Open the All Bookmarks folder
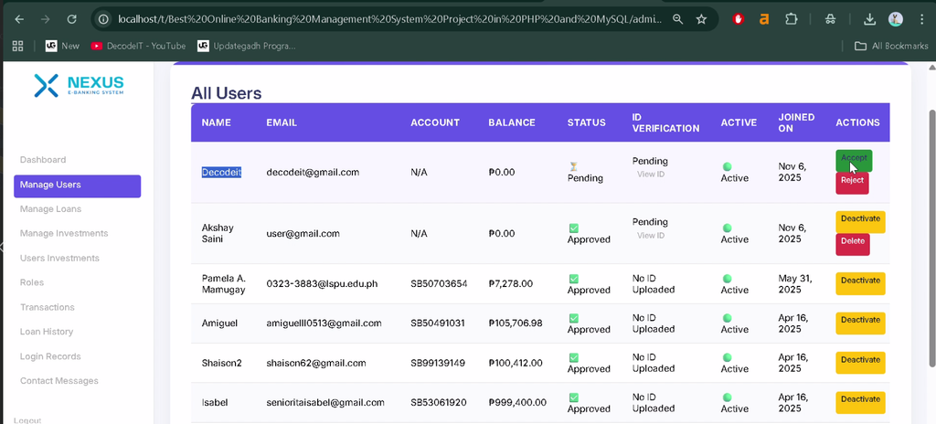This screenshot has width=936, height=424. (x=892, y=46)
